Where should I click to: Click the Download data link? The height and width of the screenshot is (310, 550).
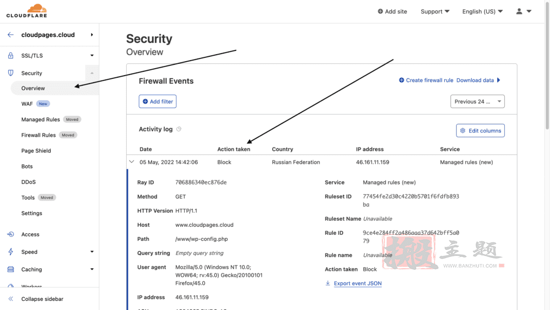(475, 80)
